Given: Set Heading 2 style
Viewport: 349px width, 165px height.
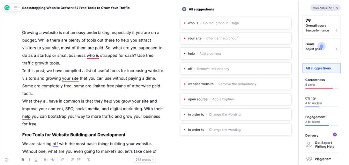Looking at the screenshot, I should [52, 160].
